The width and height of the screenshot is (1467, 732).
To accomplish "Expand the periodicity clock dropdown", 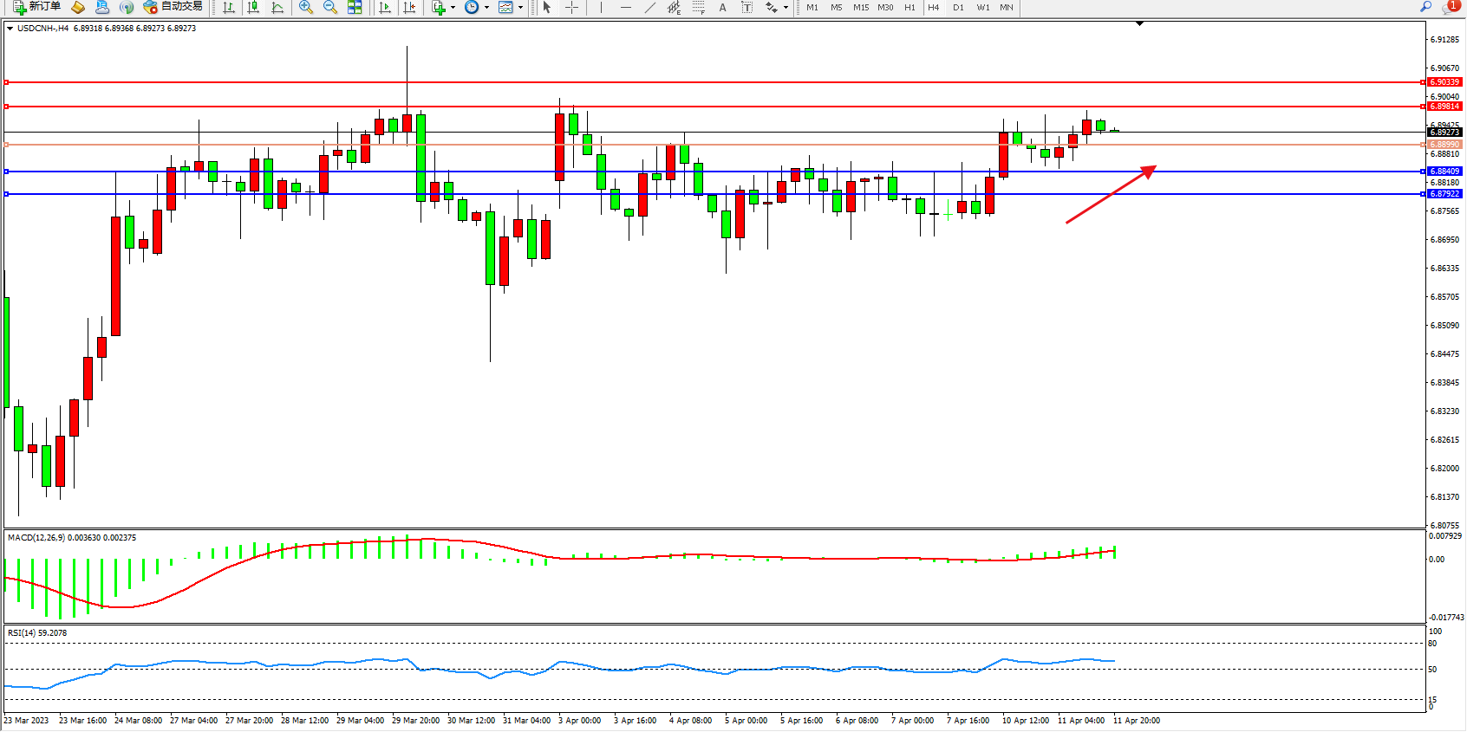I will [x=486, y=7].
